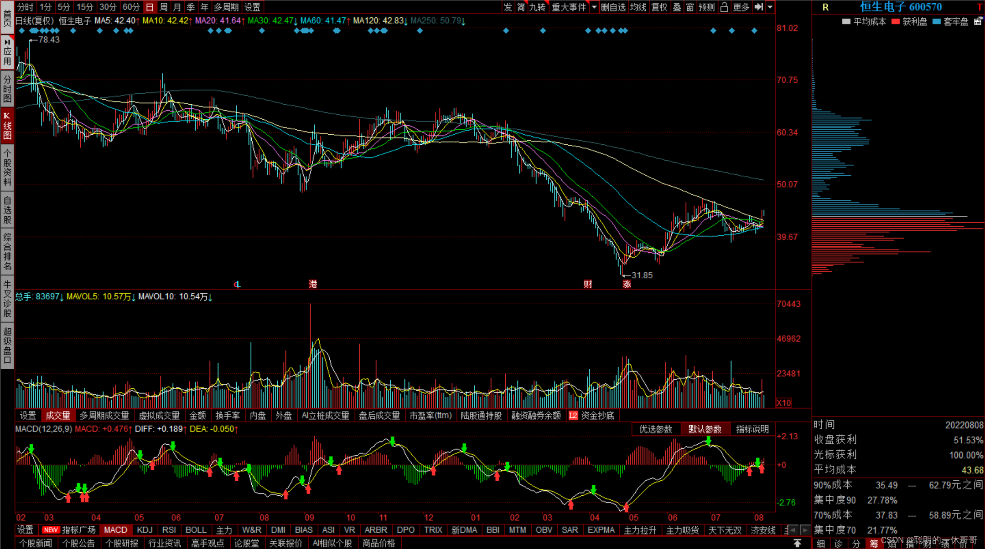
Task: Click the 港 marker below price chart
Action: [313, 284]
